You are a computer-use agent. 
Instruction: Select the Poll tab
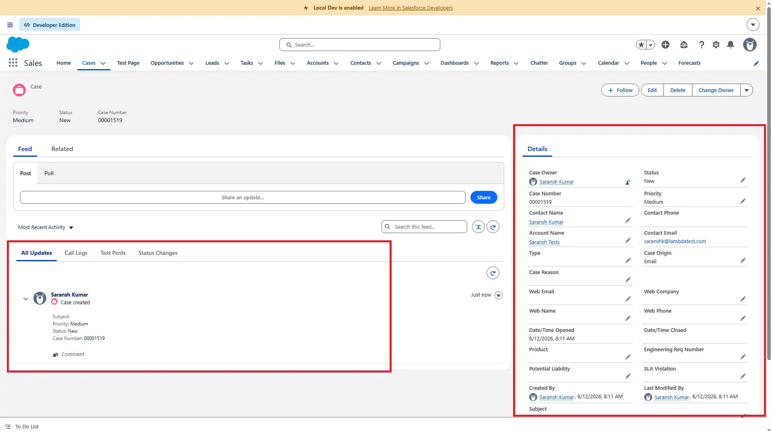click(x=49, y=174)
